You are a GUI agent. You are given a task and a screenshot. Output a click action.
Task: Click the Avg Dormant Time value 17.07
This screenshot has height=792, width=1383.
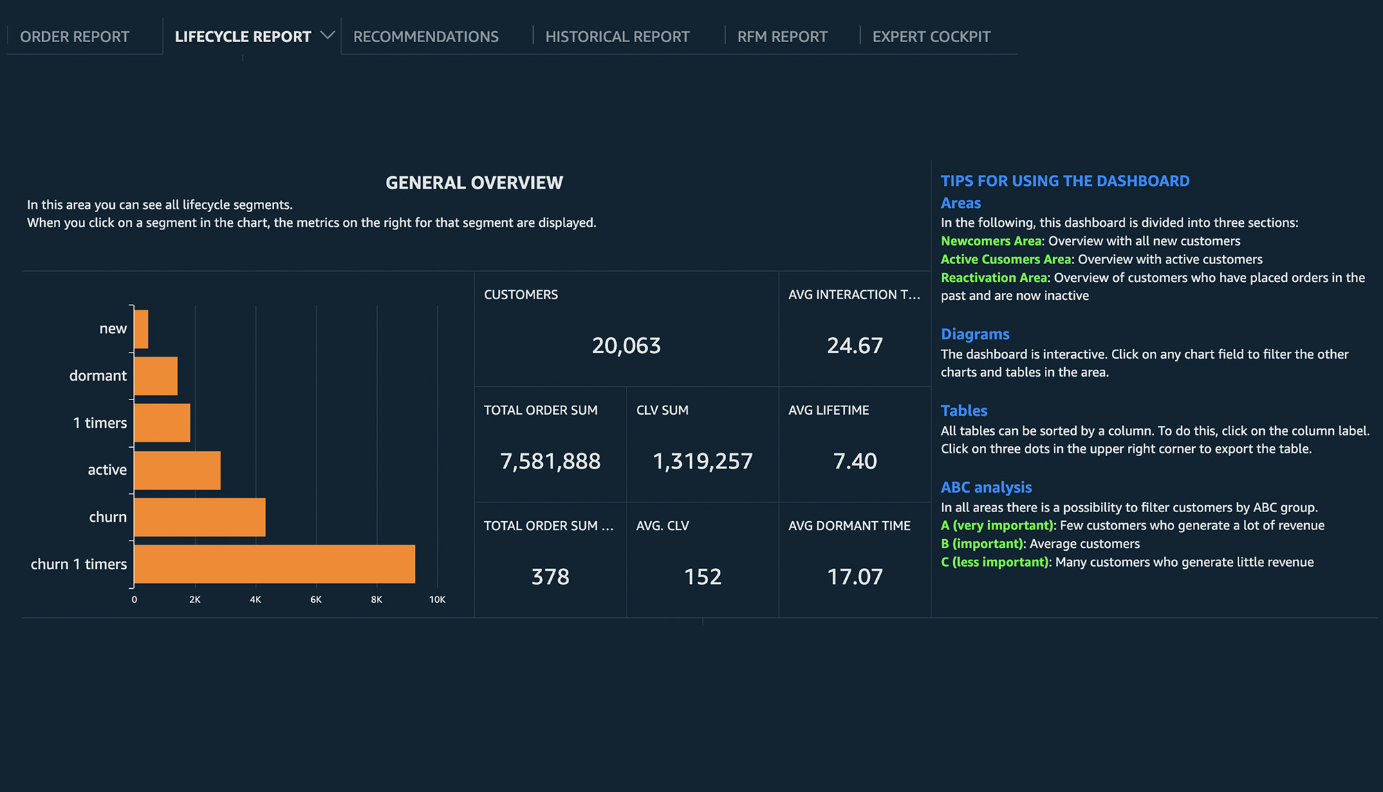point(855,576)
